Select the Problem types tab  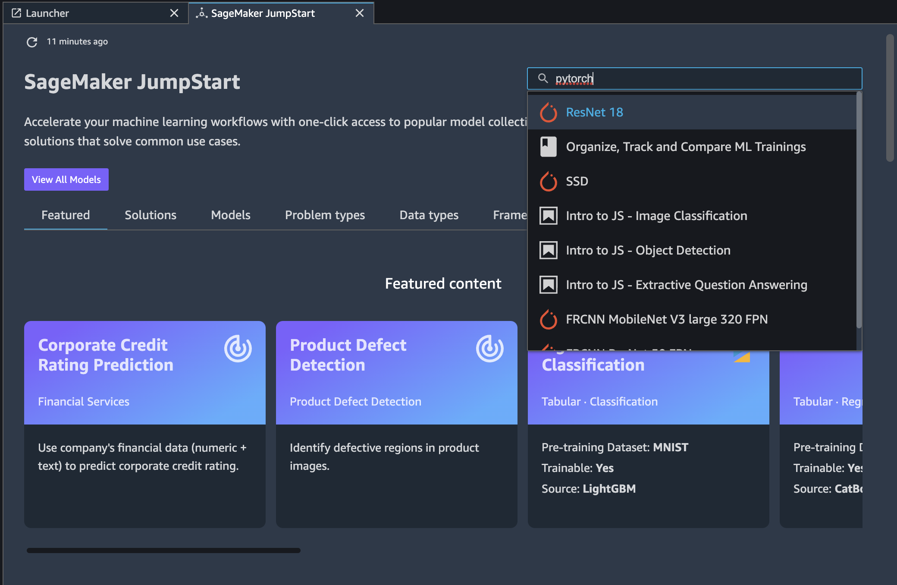[x=325, y=215]
